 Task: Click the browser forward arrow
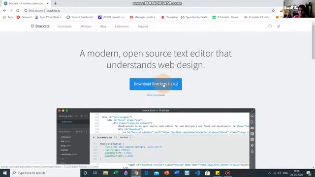click(11, 11)
